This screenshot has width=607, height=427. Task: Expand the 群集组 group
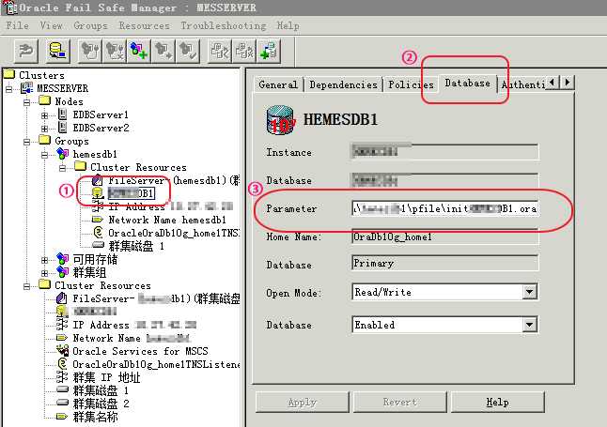pyautogui.click(x=44, y=273)
